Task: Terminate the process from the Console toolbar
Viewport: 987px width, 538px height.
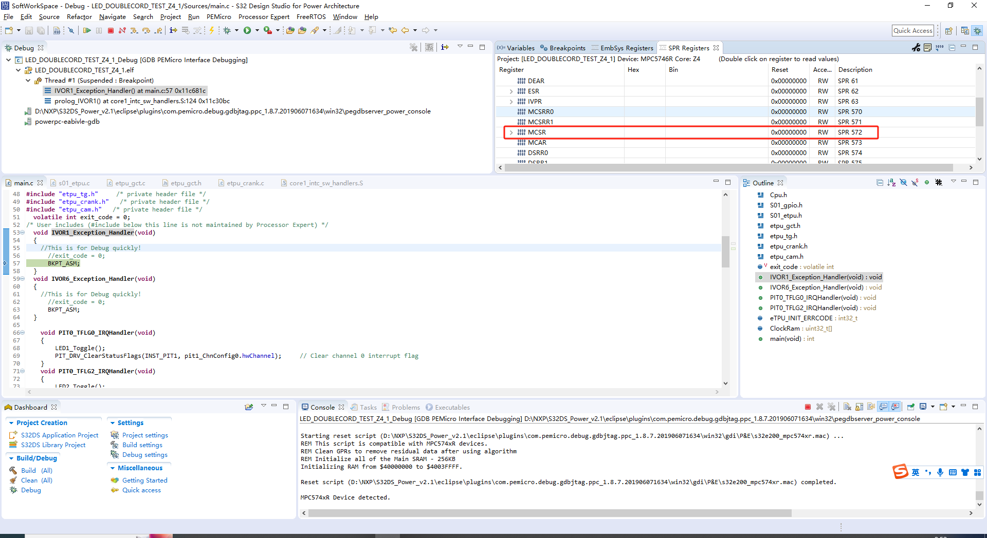Action: (x=808, y=407)
